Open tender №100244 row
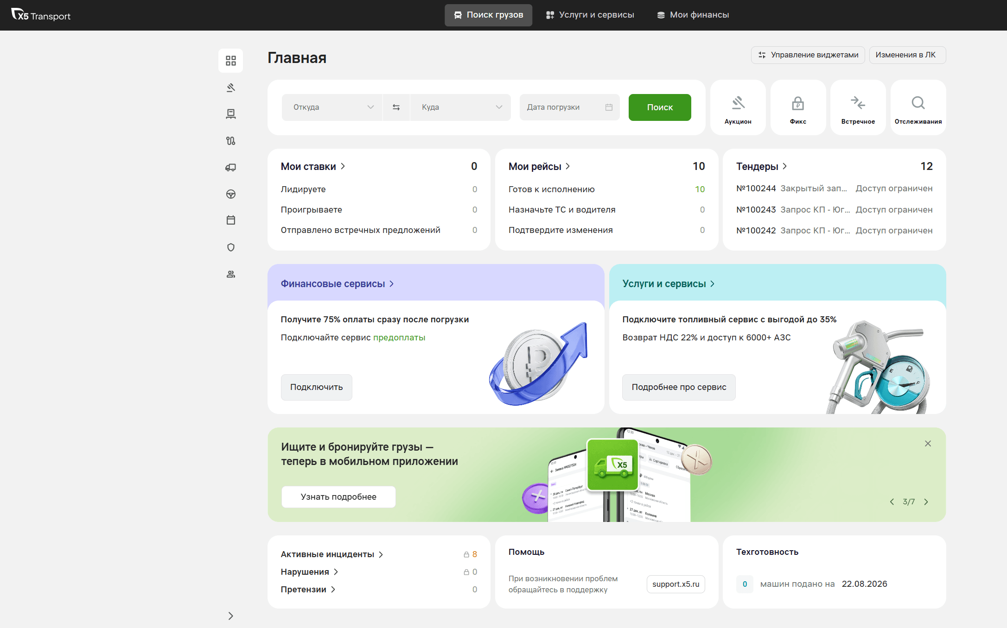This screenshot has width=1007, height=628. 834,188
